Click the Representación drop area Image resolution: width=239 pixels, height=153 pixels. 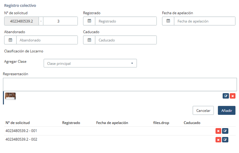point(120,85)
